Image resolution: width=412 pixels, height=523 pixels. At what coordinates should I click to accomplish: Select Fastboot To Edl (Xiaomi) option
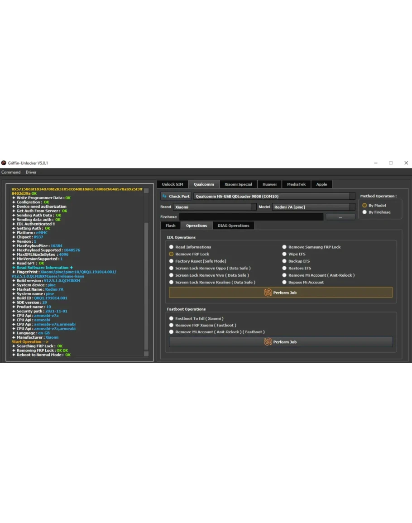172,318
